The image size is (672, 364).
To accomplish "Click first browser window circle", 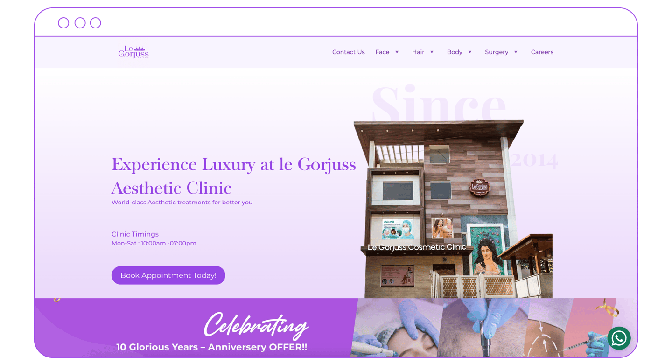I will click(63, 23).
